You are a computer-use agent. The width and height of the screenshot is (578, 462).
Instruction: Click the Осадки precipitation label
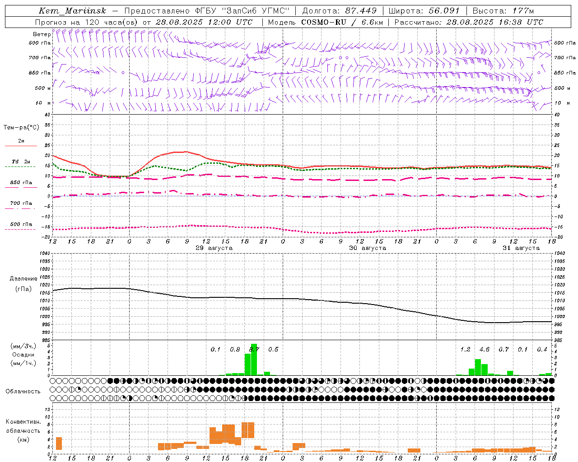click(23, 355)
